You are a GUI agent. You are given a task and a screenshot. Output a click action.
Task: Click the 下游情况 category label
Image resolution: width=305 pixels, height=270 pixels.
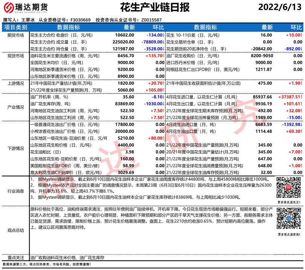tap(15, 148)
